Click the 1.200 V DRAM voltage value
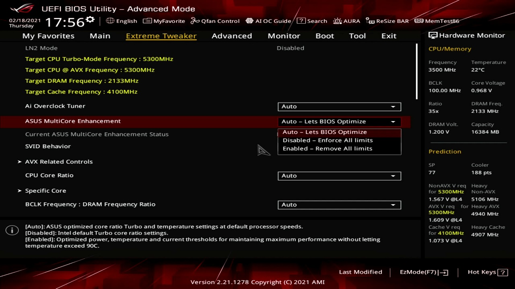Image resolution: width=515 pixels, height=289 pixels. pos(439,132)
